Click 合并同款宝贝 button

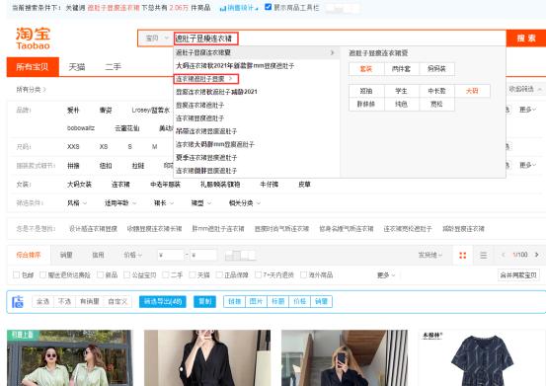tap(518, 275)
